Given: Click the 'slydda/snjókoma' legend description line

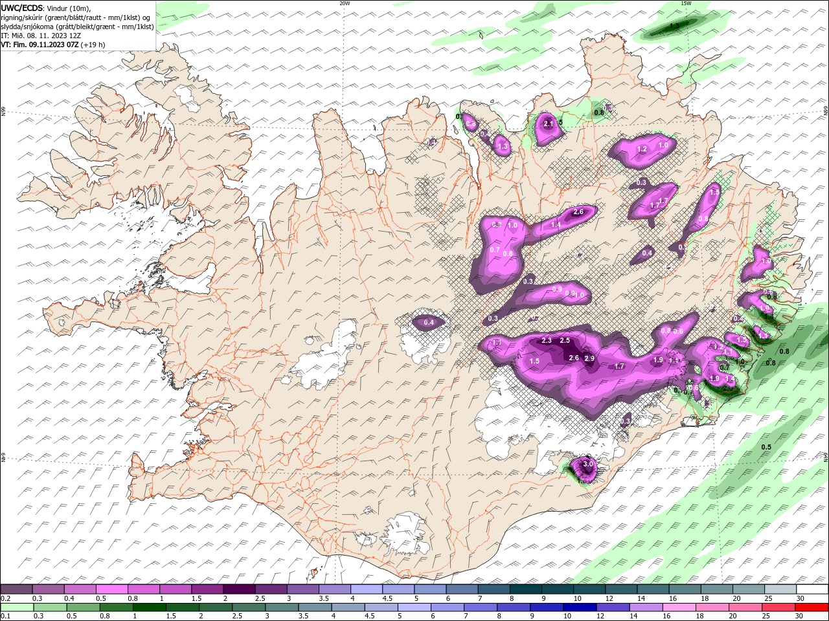Looking at the screenshot, I should tap(78, 27).
